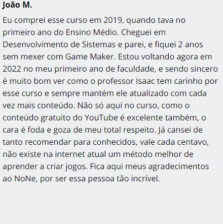Click the word internet
The image size is (223, 224).
click(70, 154)
